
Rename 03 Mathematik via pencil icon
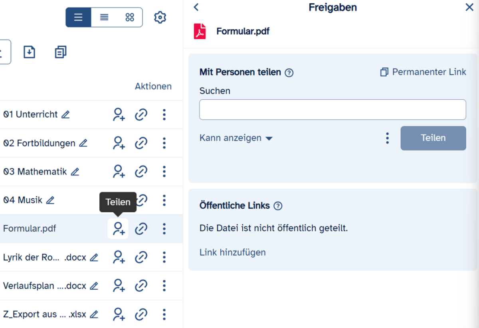[75, 172]
